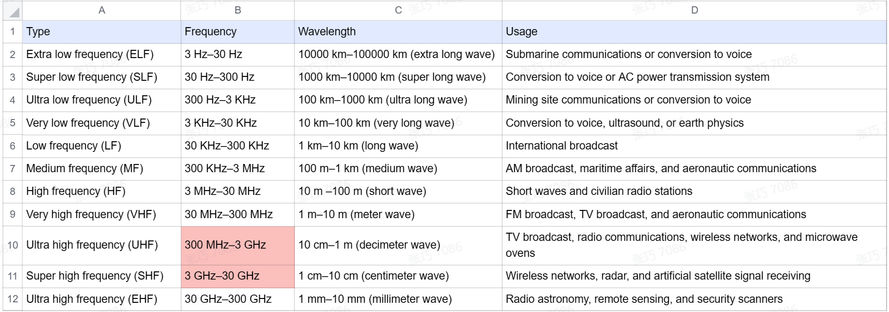889x312 pixels.
Task: Click the Extra low frequency (ELF) cell
Action: pyautogui.click(x=102, y=55)
